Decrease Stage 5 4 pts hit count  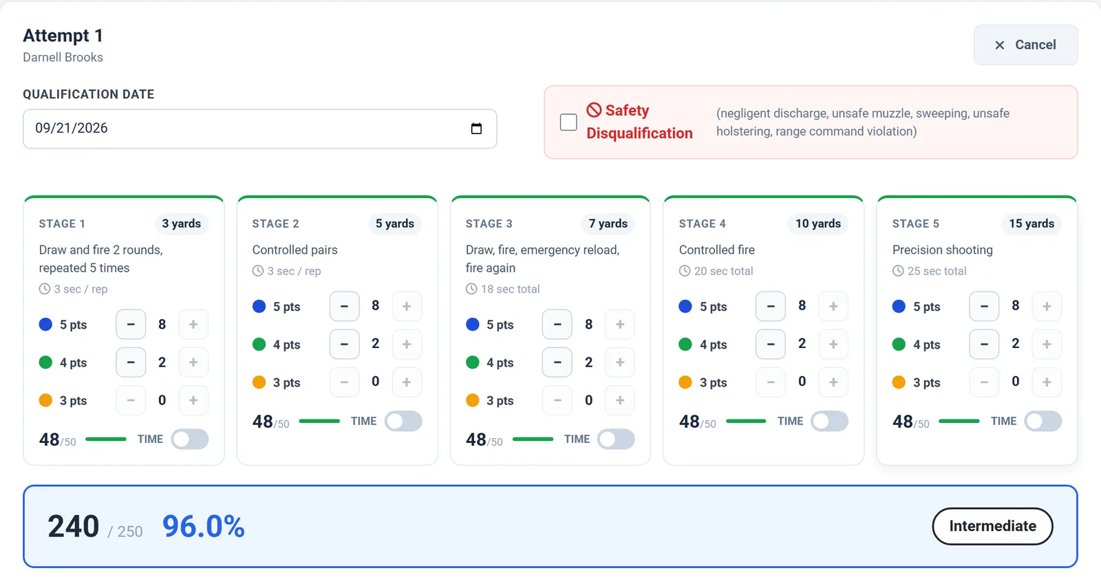[984, 345]
